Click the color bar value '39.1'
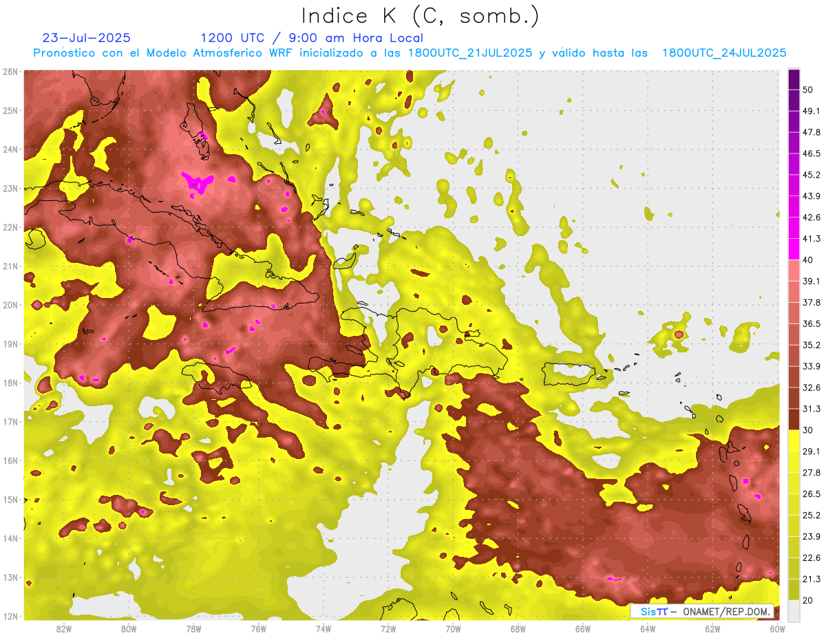The width and height of the screenshot is (826, 638). tap(811, 281)
